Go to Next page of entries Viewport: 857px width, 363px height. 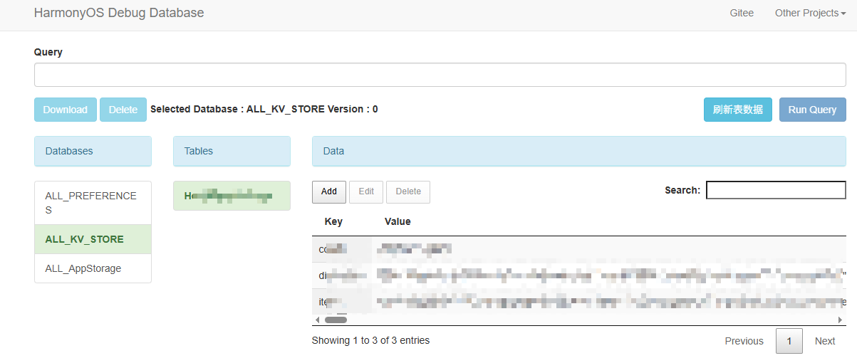[824, 341]
